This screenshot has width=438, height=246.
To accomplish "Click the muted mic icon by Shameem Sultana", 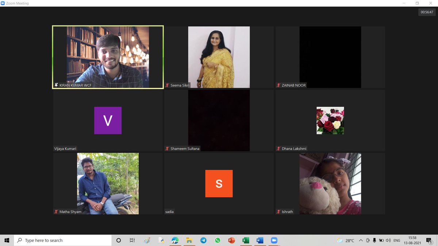I will point(168,149).
